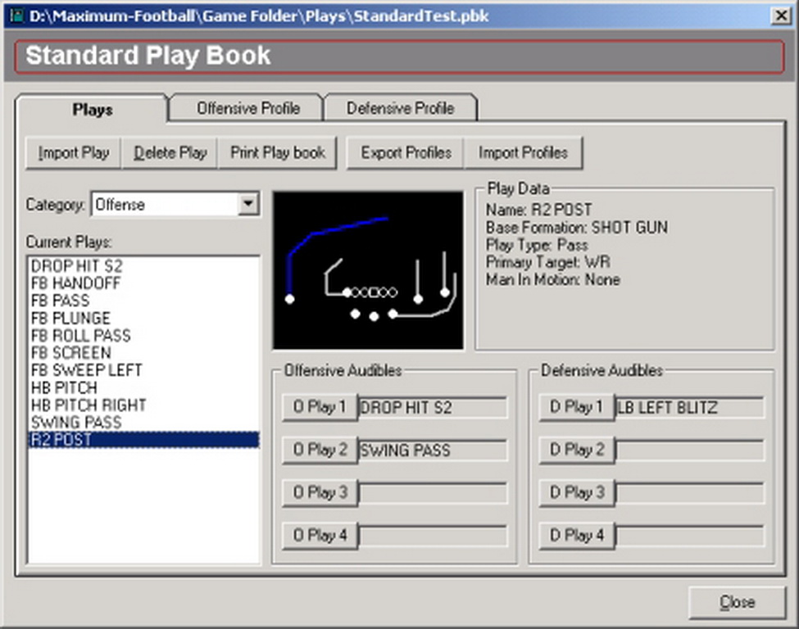Assign offensive audible with O Play 1
The width and height of the screenshot is (799, 629).
pyautogui.click(x=320, y=407)
